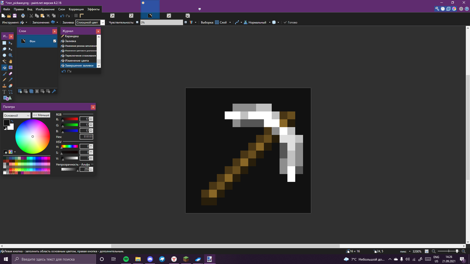Select the Recolor tool
The image size is (470, 264).
11,86
